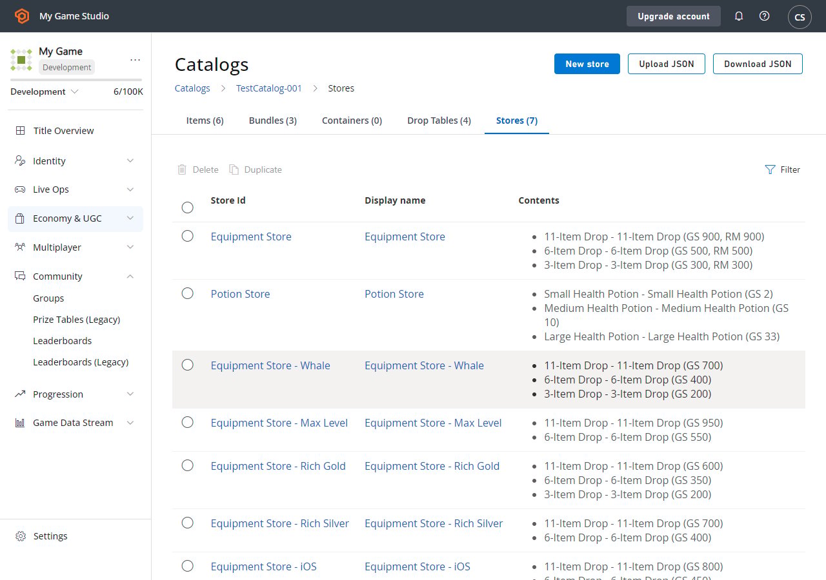Open the CS account avatar
This screenshot has width=826, height=580.
(800, 17)
